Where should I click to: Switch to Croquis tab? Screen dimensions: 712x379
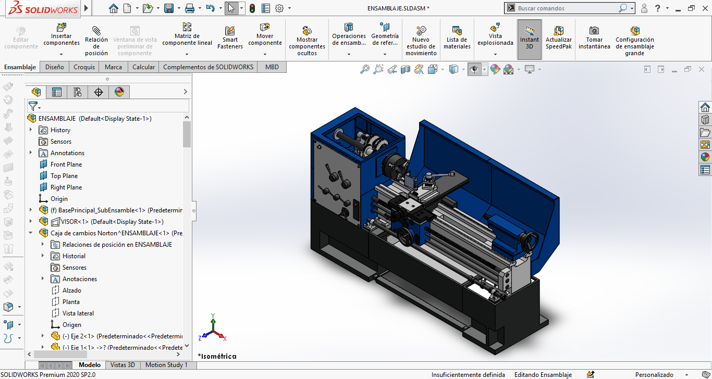click(x=84, y=67)
